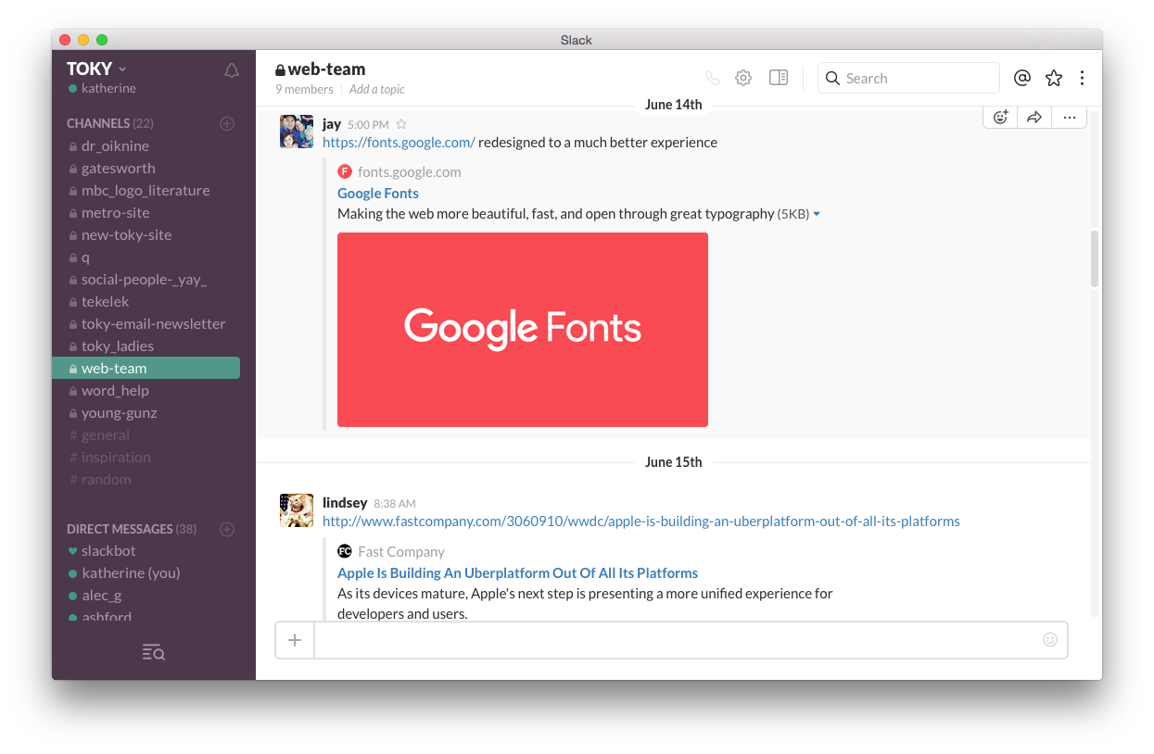Click jay's profile avatar
The height and width of the screenshot is (754, 1154).
297,132
